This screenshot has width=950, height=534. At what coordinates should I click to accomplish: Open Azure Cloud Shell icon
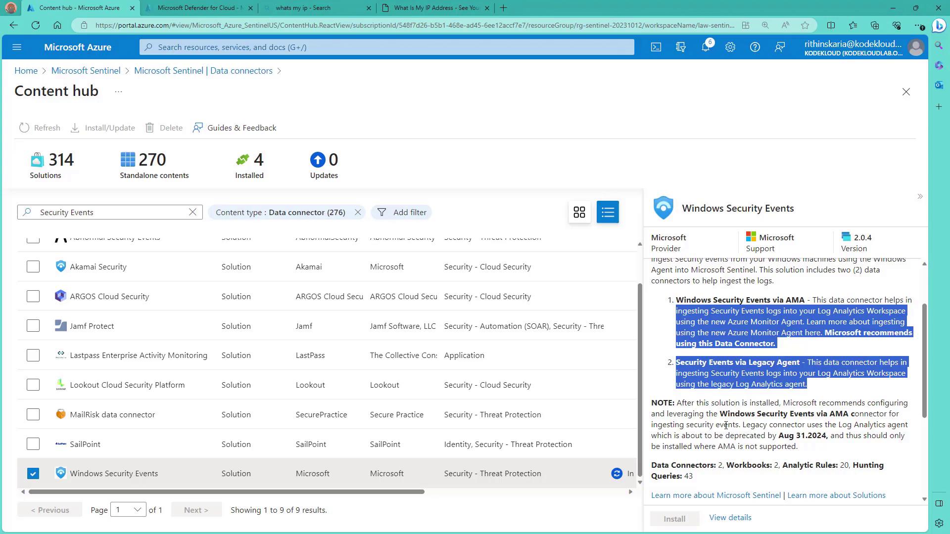656,47
